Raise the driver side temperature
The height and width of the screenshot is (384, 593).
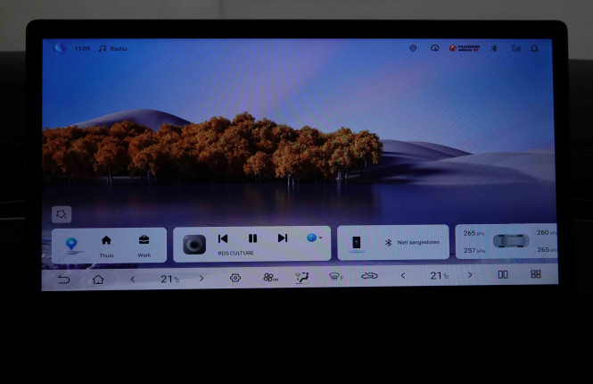pos(202,279)
